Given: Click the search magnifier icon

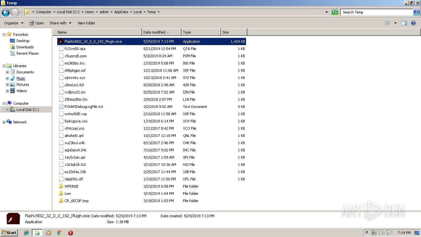Looking at the screenshot, I should (416, 12).
